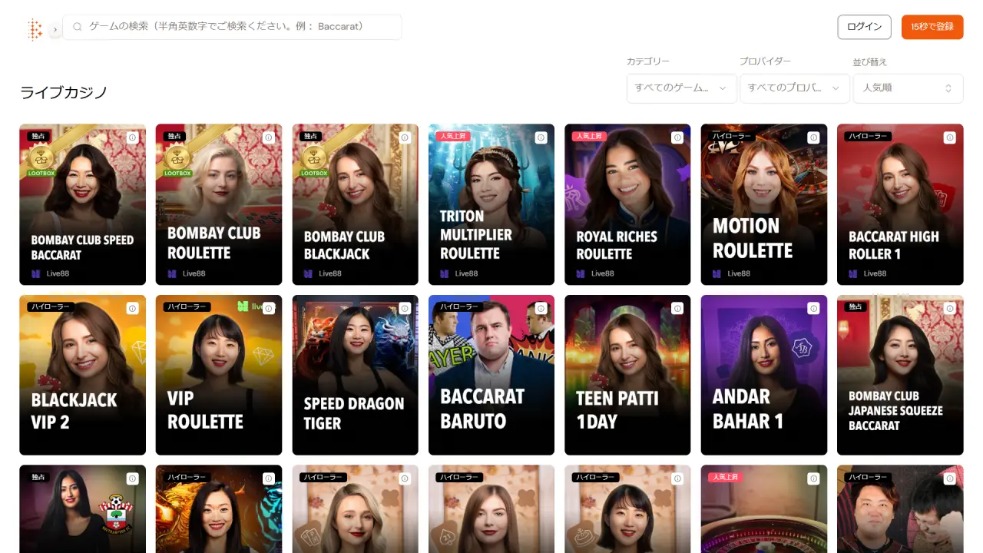Screen dimensions: 983x553
Task: Open the Royal Riches Roulette game
Action: click(x=627, y=204)
